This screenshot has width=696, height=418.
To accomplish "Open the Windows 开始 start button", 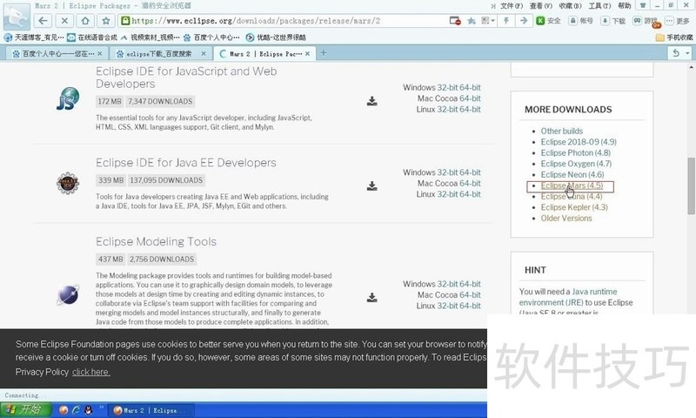I will click(26, 409).
